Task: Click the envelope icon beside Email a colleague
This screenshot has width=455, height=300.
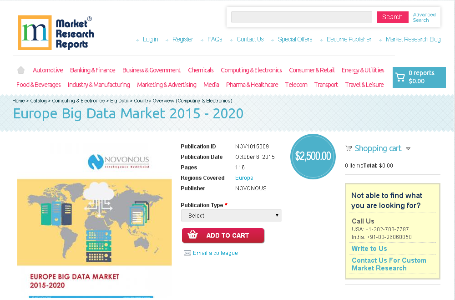Action: click(x=187, y=253)
